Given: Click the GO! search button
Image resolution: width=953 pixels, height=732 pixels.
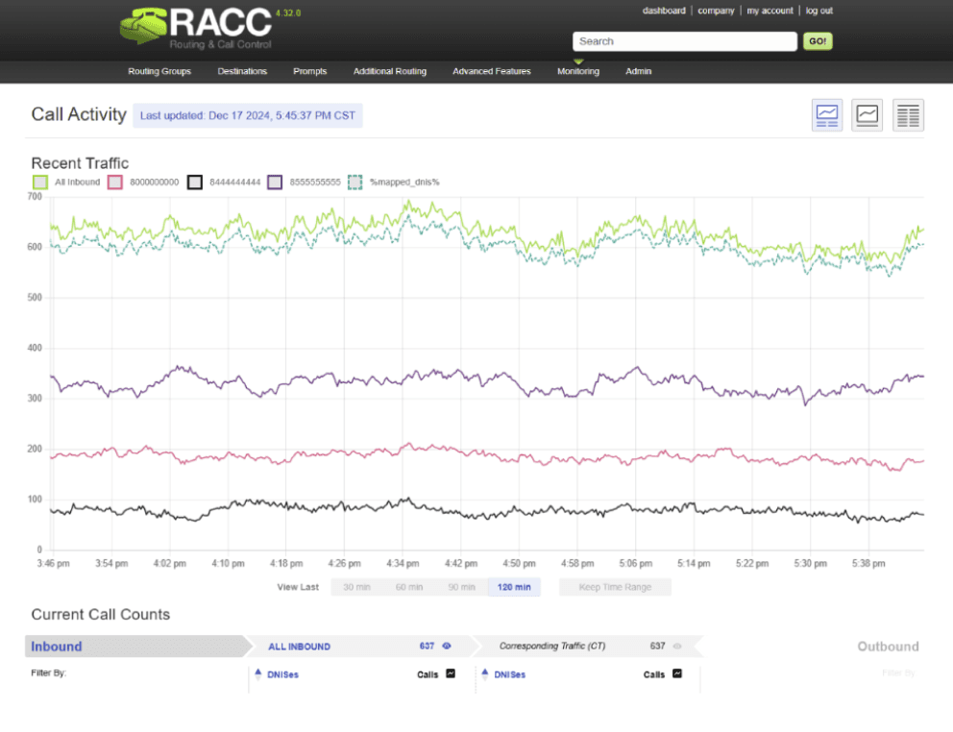Looking at the screenshot, I should click(x=818, y=41).
